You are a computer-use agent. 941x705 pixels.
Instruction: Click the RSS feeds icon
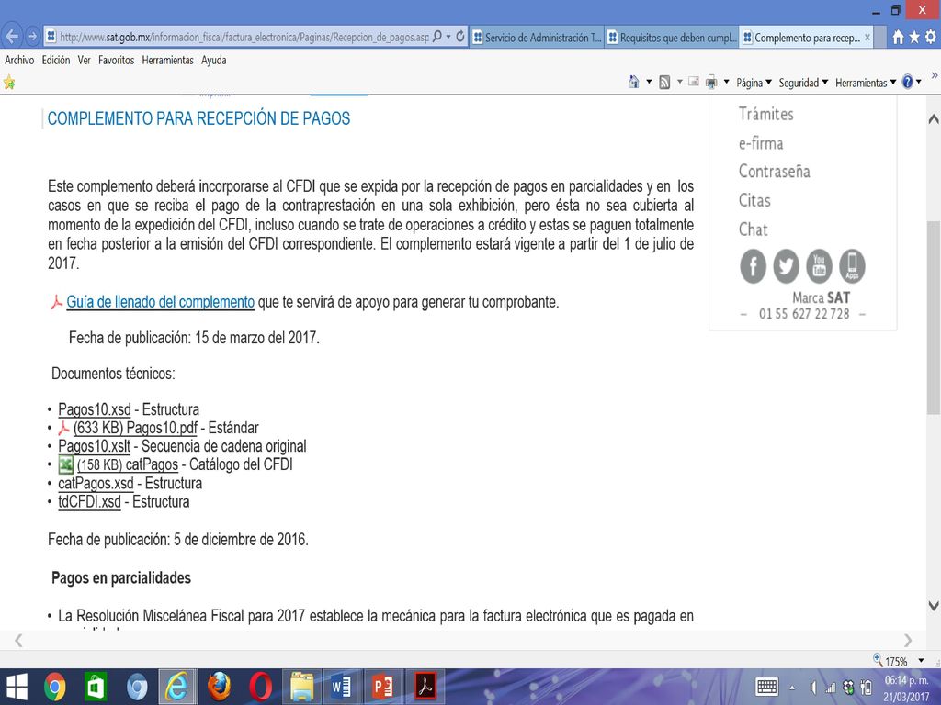coord(664,82)
